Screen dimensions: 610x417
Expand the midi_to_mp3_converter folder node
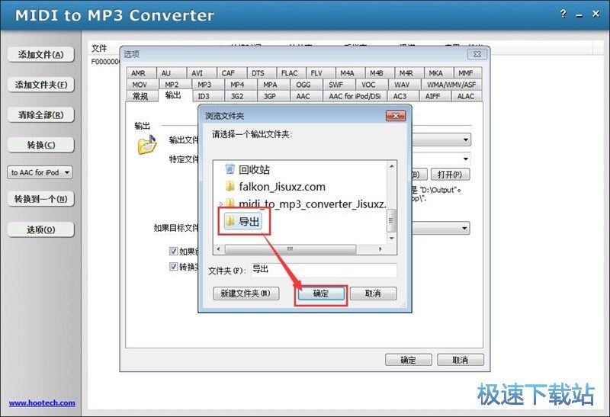click(x=221, y=204)
